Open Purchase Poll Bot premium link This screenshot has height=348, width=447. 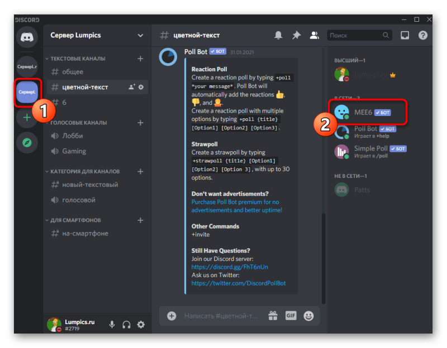tap(236, 206)
